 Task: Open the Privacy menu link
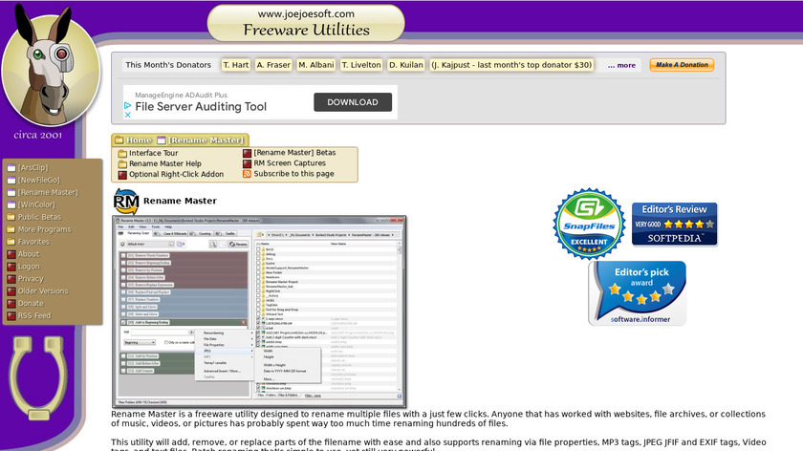31,278
